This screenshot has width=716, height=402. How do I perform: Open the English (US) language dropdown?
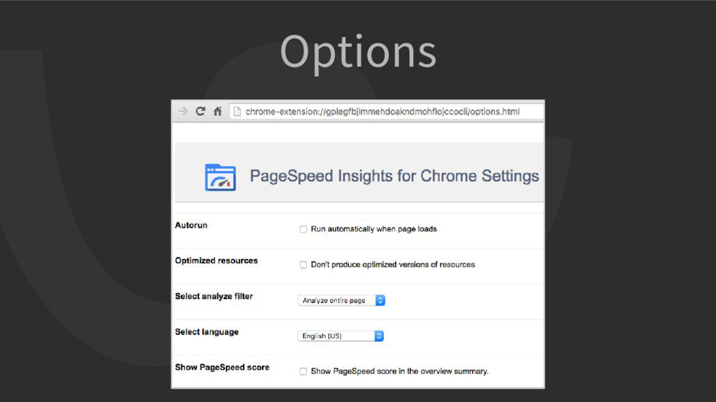point(341,336)
